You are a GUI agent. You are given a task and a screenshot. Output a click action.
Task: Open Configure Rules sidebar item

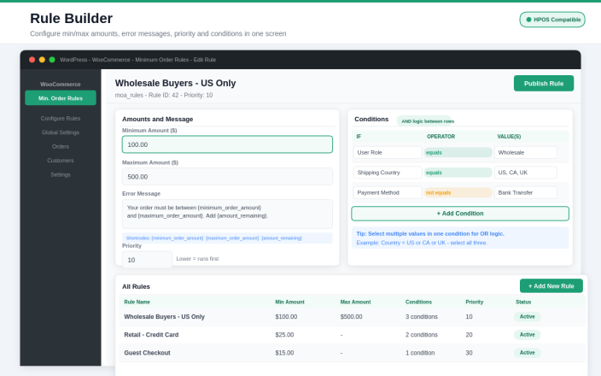pyautogui.click(x=61, y=118)
